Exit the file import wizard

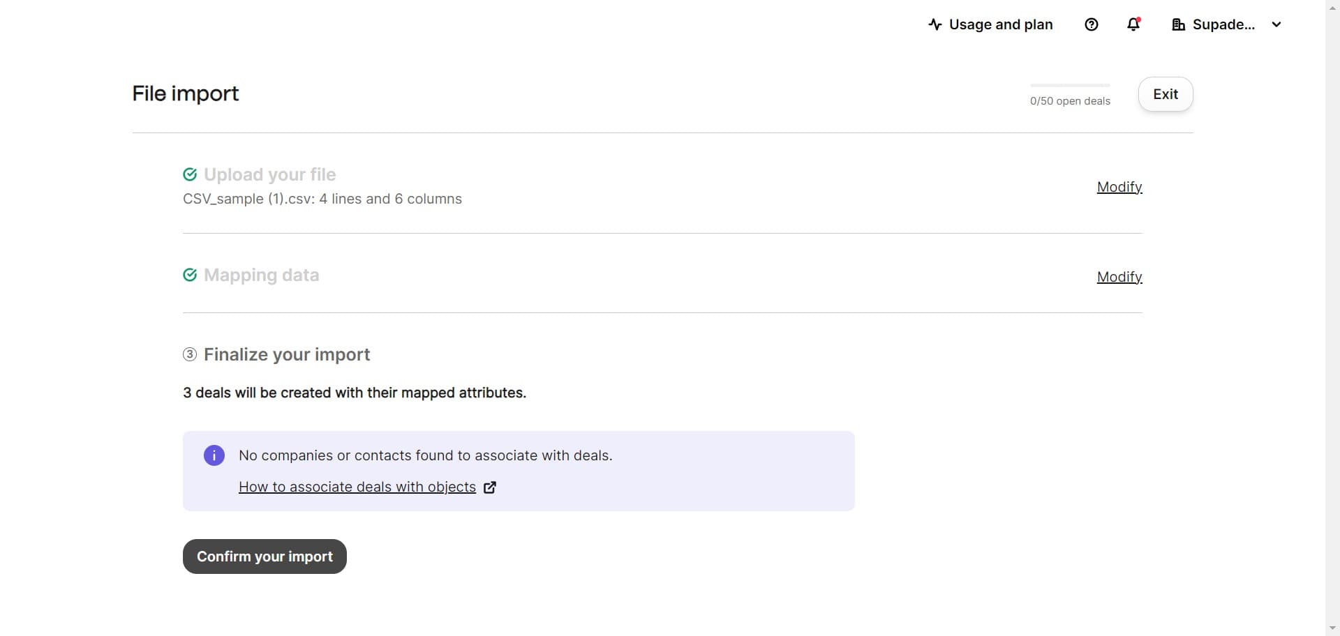1165,94
